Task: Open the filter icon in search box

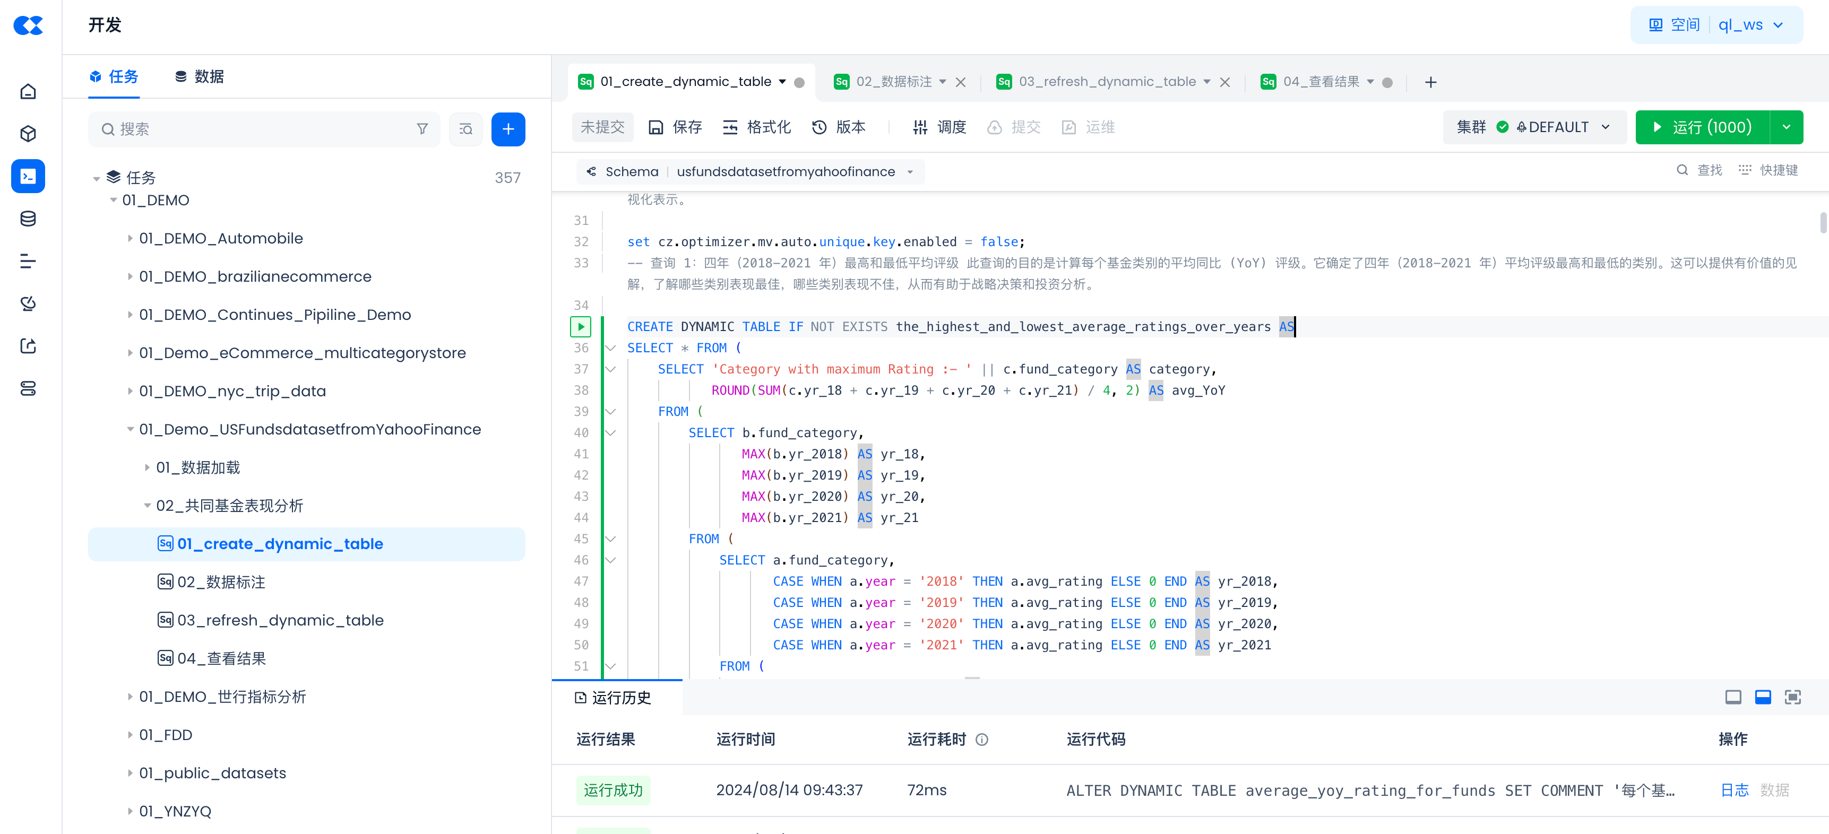Action: click(x=422, y=129)
